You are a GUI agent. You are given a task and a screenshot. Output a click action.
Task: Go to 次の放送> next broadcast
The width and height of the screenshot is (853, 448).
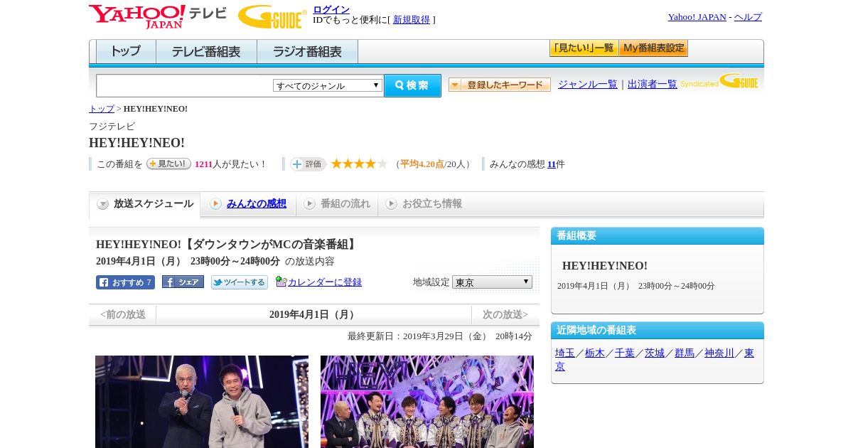tap(505, 314)
